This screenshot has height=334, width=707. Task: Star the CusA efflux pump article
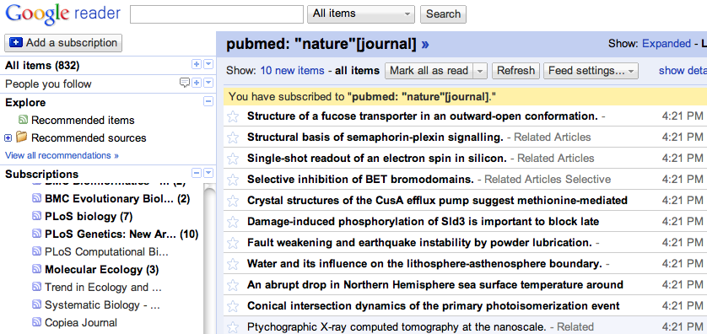(233, 201)
